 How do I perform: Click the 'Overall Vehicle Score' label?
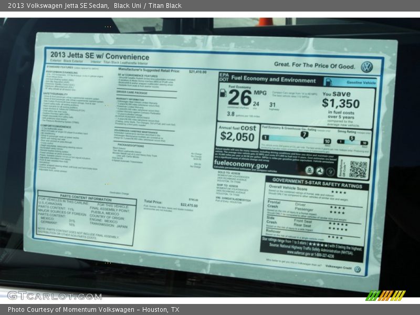[x=288, y=187]
